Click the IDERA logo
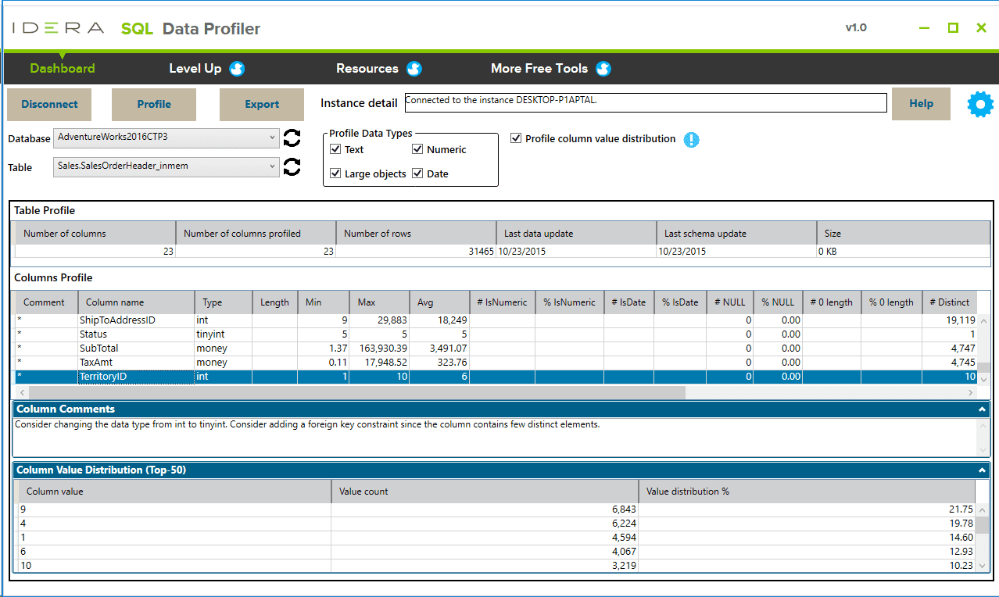The width and height of the screenshot is (999, 597). pos(58,28)
